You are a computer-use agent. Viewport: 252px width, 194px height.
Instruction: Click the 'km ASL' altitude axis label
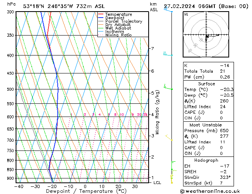(154, 7)
